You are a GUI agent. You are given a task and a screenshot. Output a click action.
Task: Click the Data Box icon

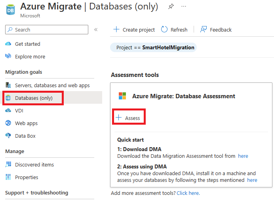8,135
